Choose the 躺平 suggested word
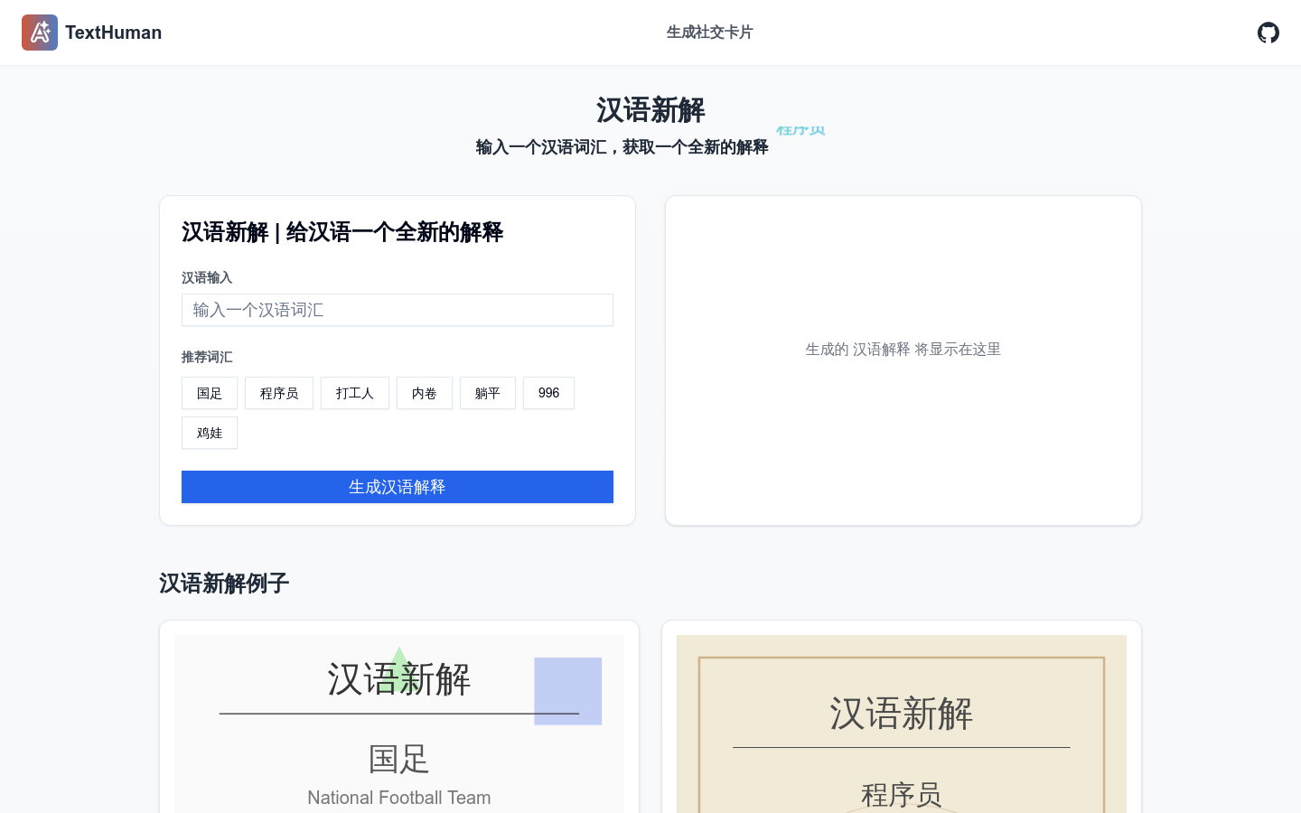 point(488,393)
